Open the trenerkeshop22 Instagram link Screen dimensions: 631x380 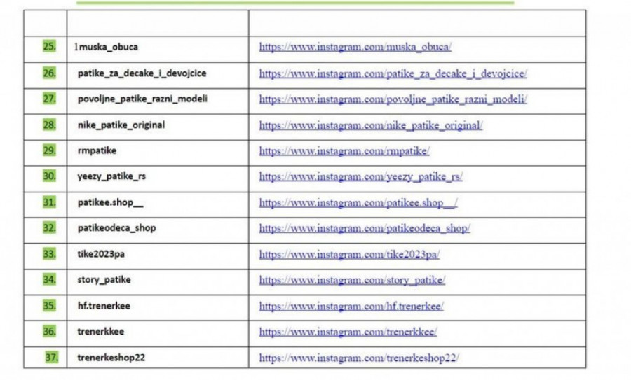tap(358, 358)
